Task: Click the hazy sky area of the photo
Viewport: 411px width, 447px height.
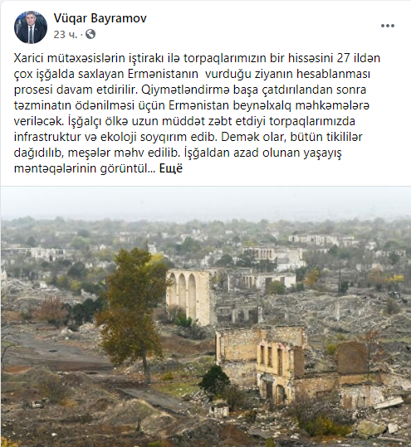Action: click(x=206, y=201)
